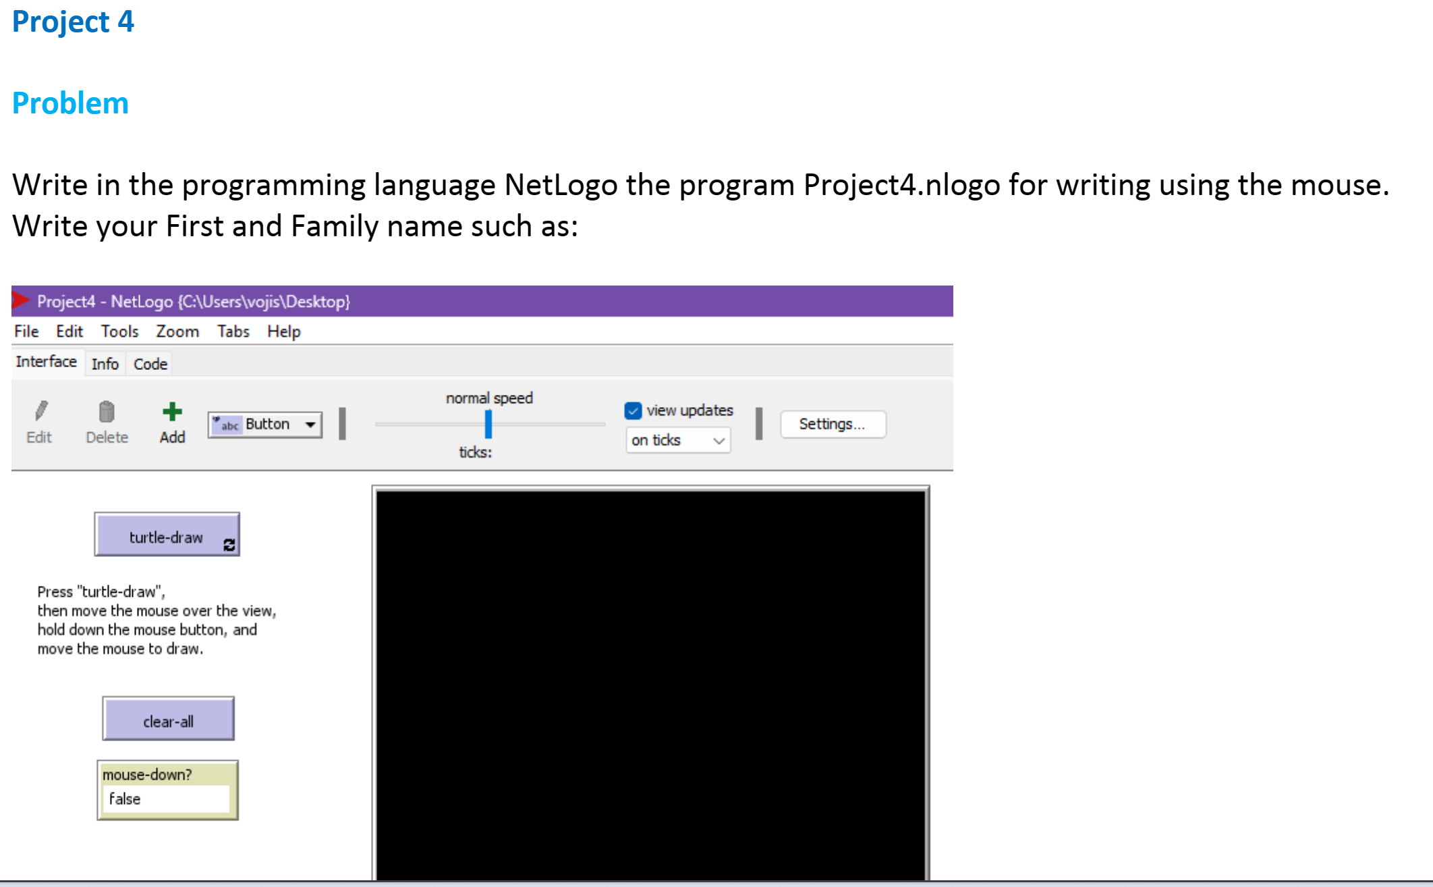Open the File menu

pyautogui.click(x=26, y=331)
